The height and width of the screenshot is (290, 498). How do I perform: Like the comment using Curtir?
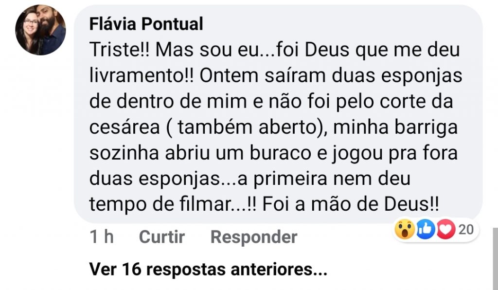161,237
